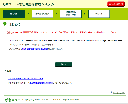Click arrow icon before 証明書等の表示・印刷 step
This screenshot has width=128, height=104.
pyautogui.click(x=56, y=14)
